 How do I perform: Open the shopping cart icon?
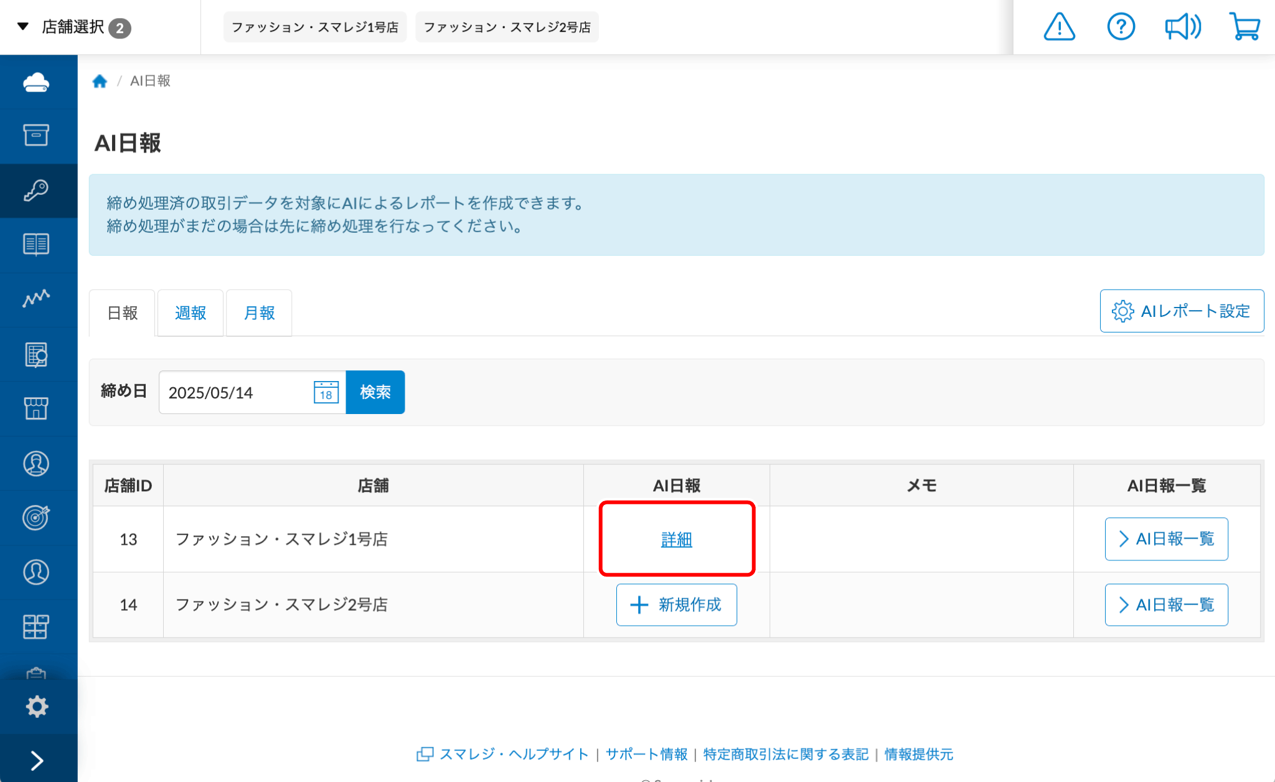tap(1244, 27)
